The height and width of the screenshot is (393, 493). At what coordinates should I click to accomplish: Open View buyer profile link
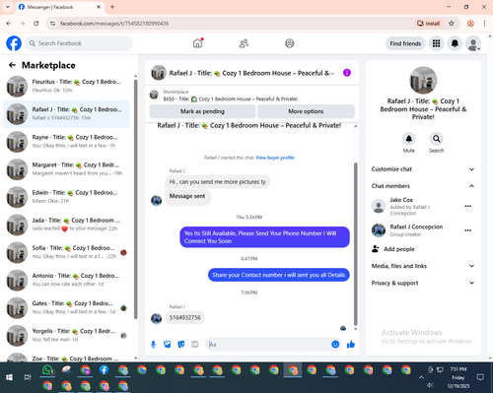point(275,158)
